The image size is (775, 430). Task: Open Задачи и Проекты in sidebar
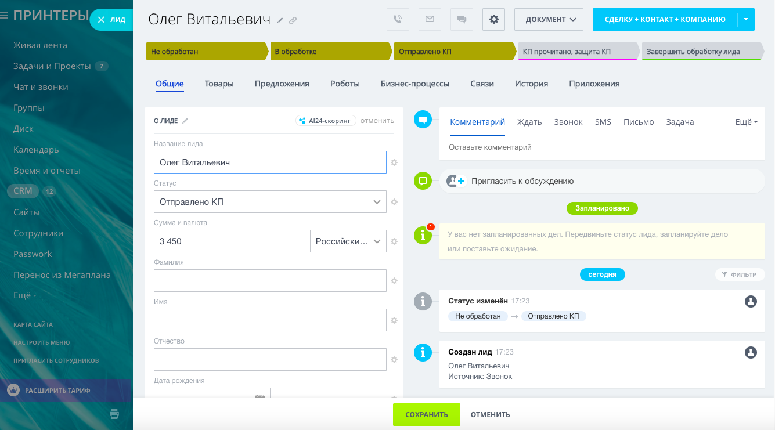[52, 66]
